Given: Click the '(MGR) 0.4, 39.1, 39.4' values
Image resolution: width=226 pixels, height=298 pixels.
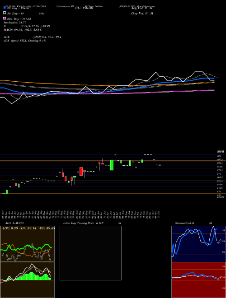Looking at the screenshot, I should (47, 37).
